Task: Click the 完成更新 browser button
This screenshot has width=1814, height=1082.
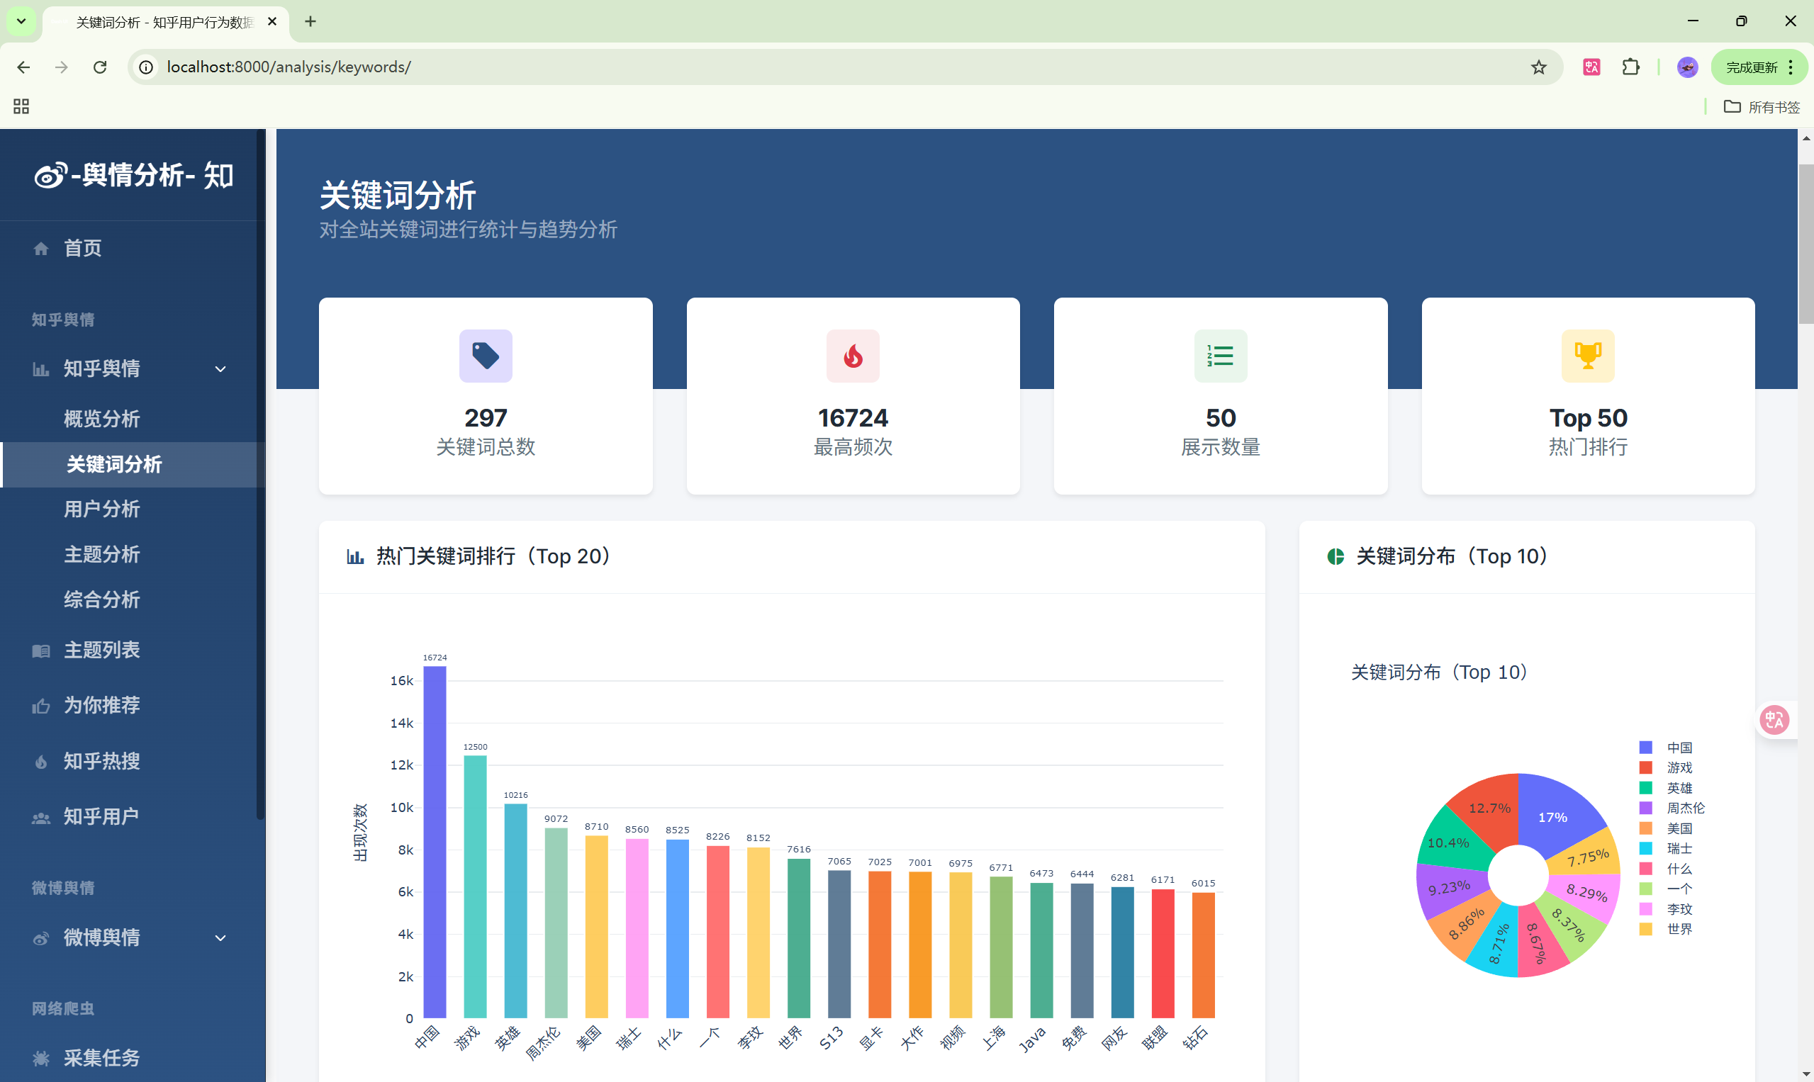Action: pos(1752,67)
